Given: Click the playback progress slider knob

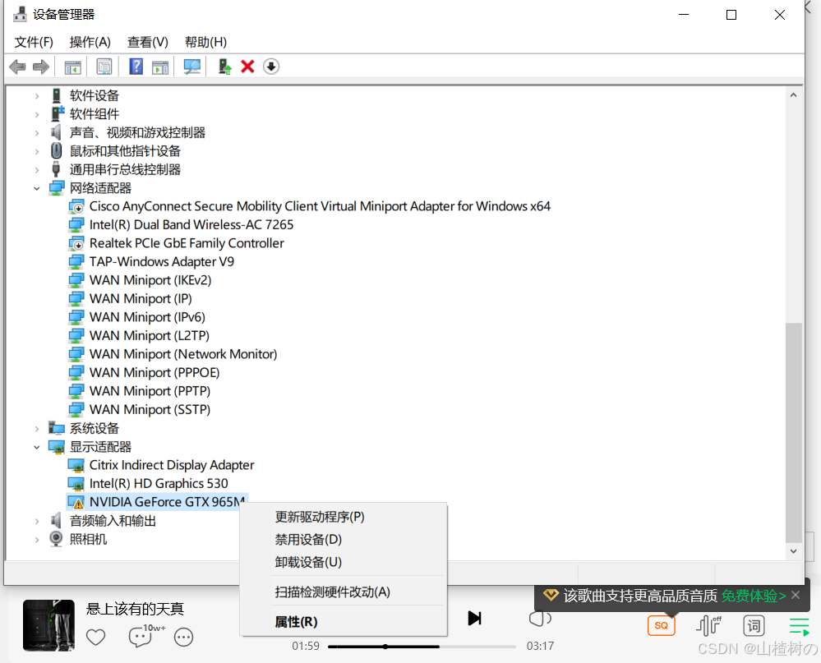Looking at the screenshot, I should point(385,647).
